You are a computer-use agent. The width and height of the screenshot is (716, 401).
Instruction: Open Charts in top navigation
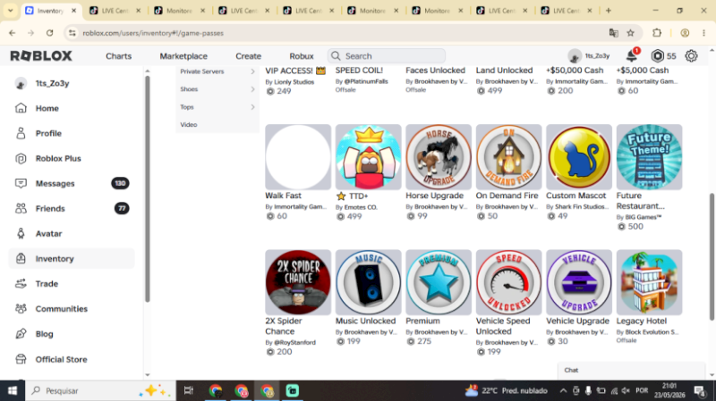click(119, 56)
